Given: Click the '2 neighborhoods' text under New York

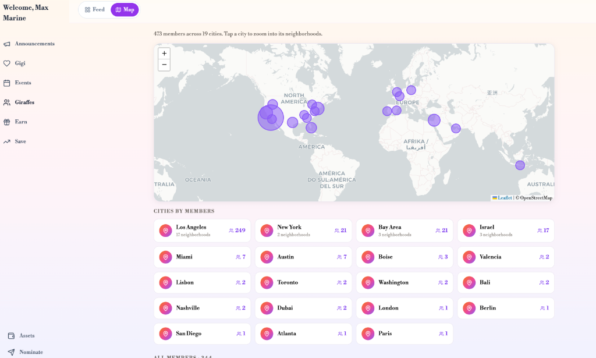Looking at the screenshot, I should 293,235.
